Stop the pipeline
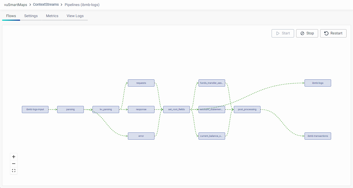Screen dimensions: 353x188 [307, 33]
